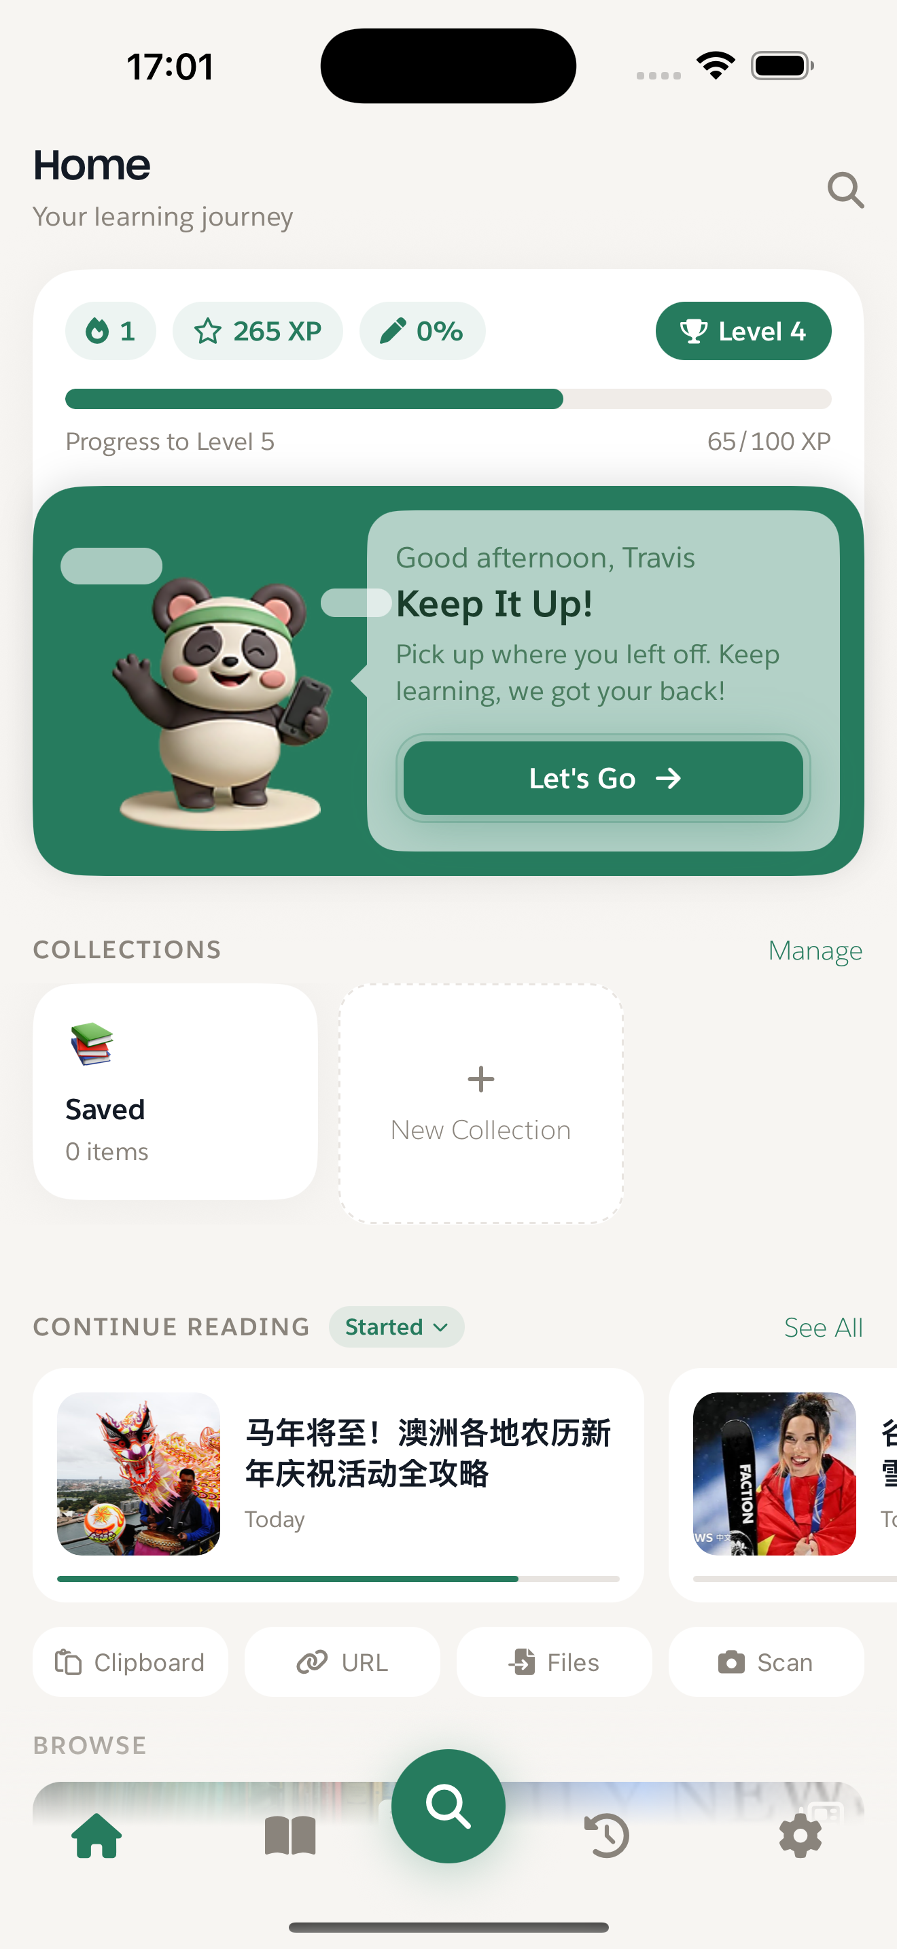Tap the Level 5 progress bar

(x=448, y=399)
